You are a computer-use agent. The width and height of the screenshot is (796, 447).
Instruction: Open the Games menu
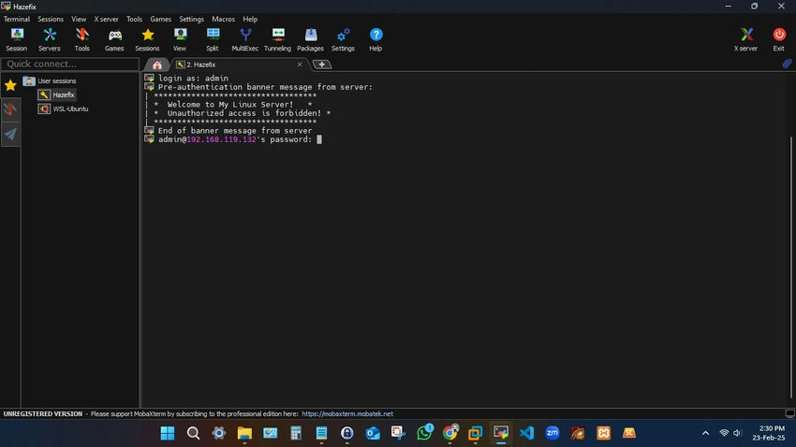(x=161, y=19)
